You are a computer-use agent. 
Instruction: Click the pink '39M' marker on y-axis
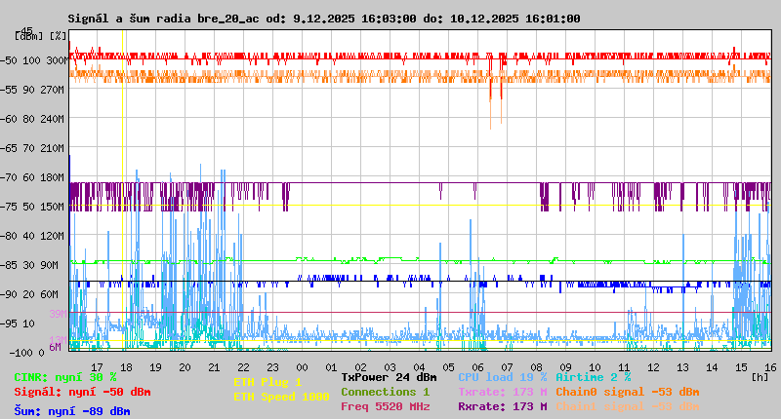pyautogui.click(x=57, y=314)
